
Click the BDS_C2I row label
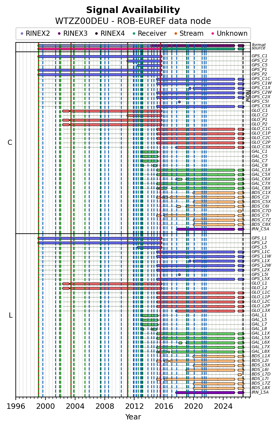[260, 197]
